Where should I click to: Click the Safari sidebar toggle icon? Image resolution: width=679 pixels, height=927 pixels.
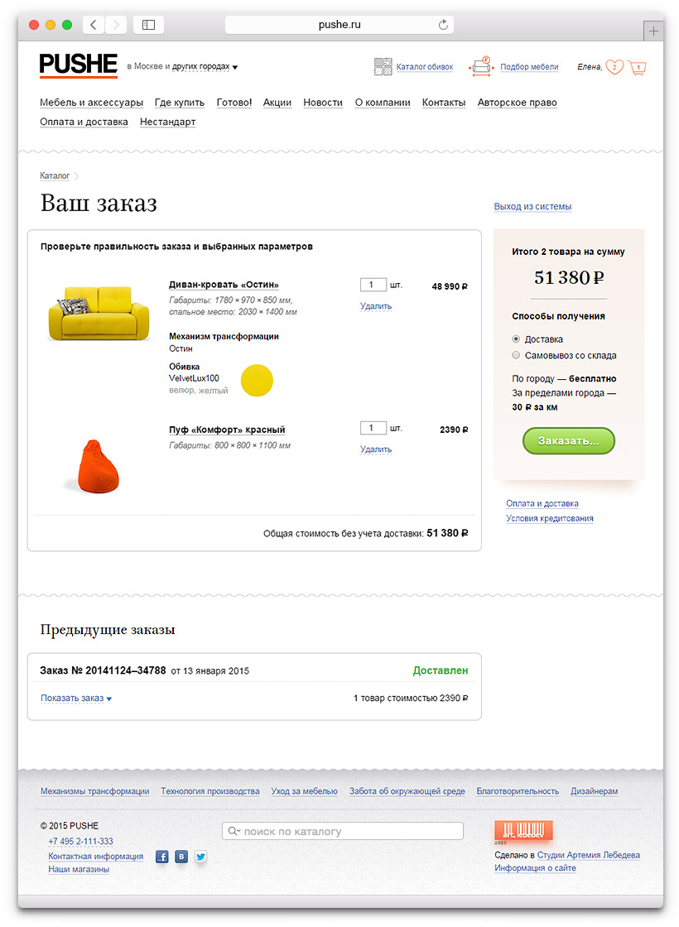[148, 25]
